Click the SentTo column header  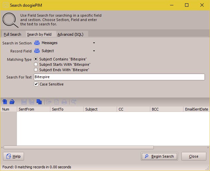[67, 109]
